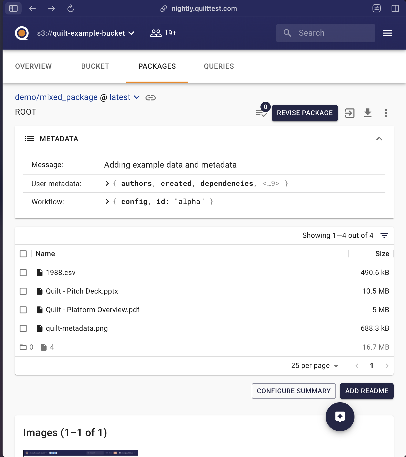
Task: Open the 1988.csv file
Action: click(61, 273)
